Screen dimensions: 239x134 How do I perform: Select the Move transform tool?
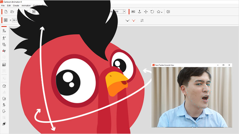click(146, 12)
